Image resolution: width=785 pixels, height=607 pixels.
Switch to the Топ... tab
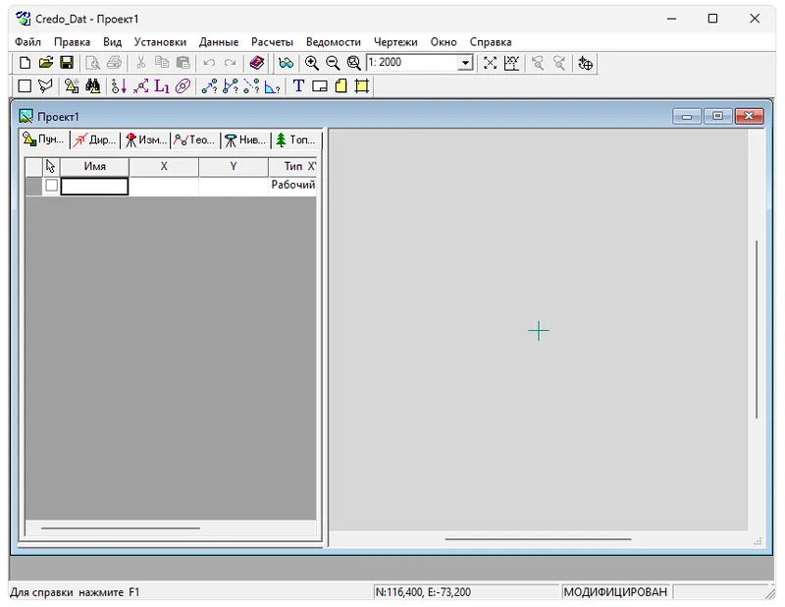(295, 139)
